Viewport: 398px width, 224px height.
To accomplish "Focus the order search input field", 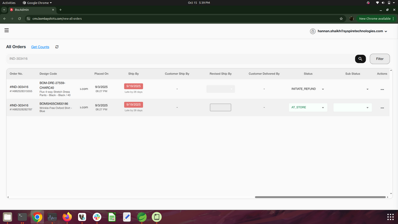I will [x=180, y=59].
